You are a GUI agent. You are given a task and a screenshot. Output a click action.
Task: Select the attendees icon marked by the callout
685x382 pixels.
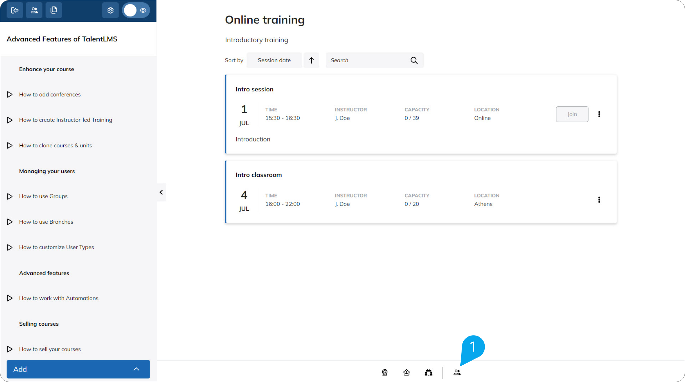[457, 372]
